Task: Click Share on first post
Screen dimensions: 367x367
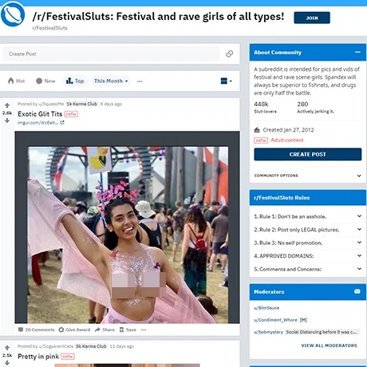Action: [x=105, y=330]
